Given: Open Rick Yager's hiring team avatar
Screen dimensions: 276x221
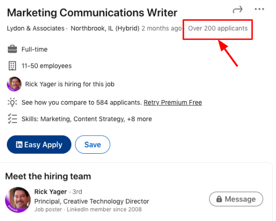Looking at the screenshot, I should click(x=18, y=200).
